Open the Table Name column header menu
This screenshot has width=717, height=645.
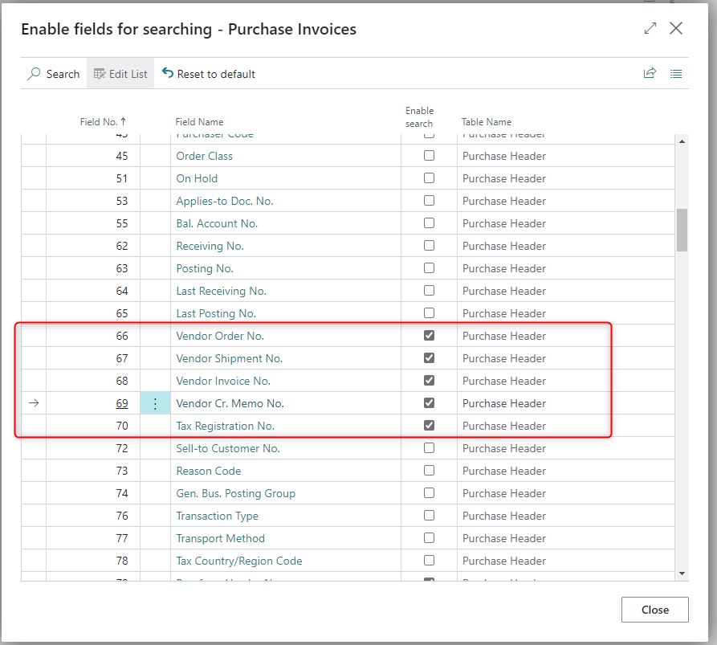[x=486, y=122]
